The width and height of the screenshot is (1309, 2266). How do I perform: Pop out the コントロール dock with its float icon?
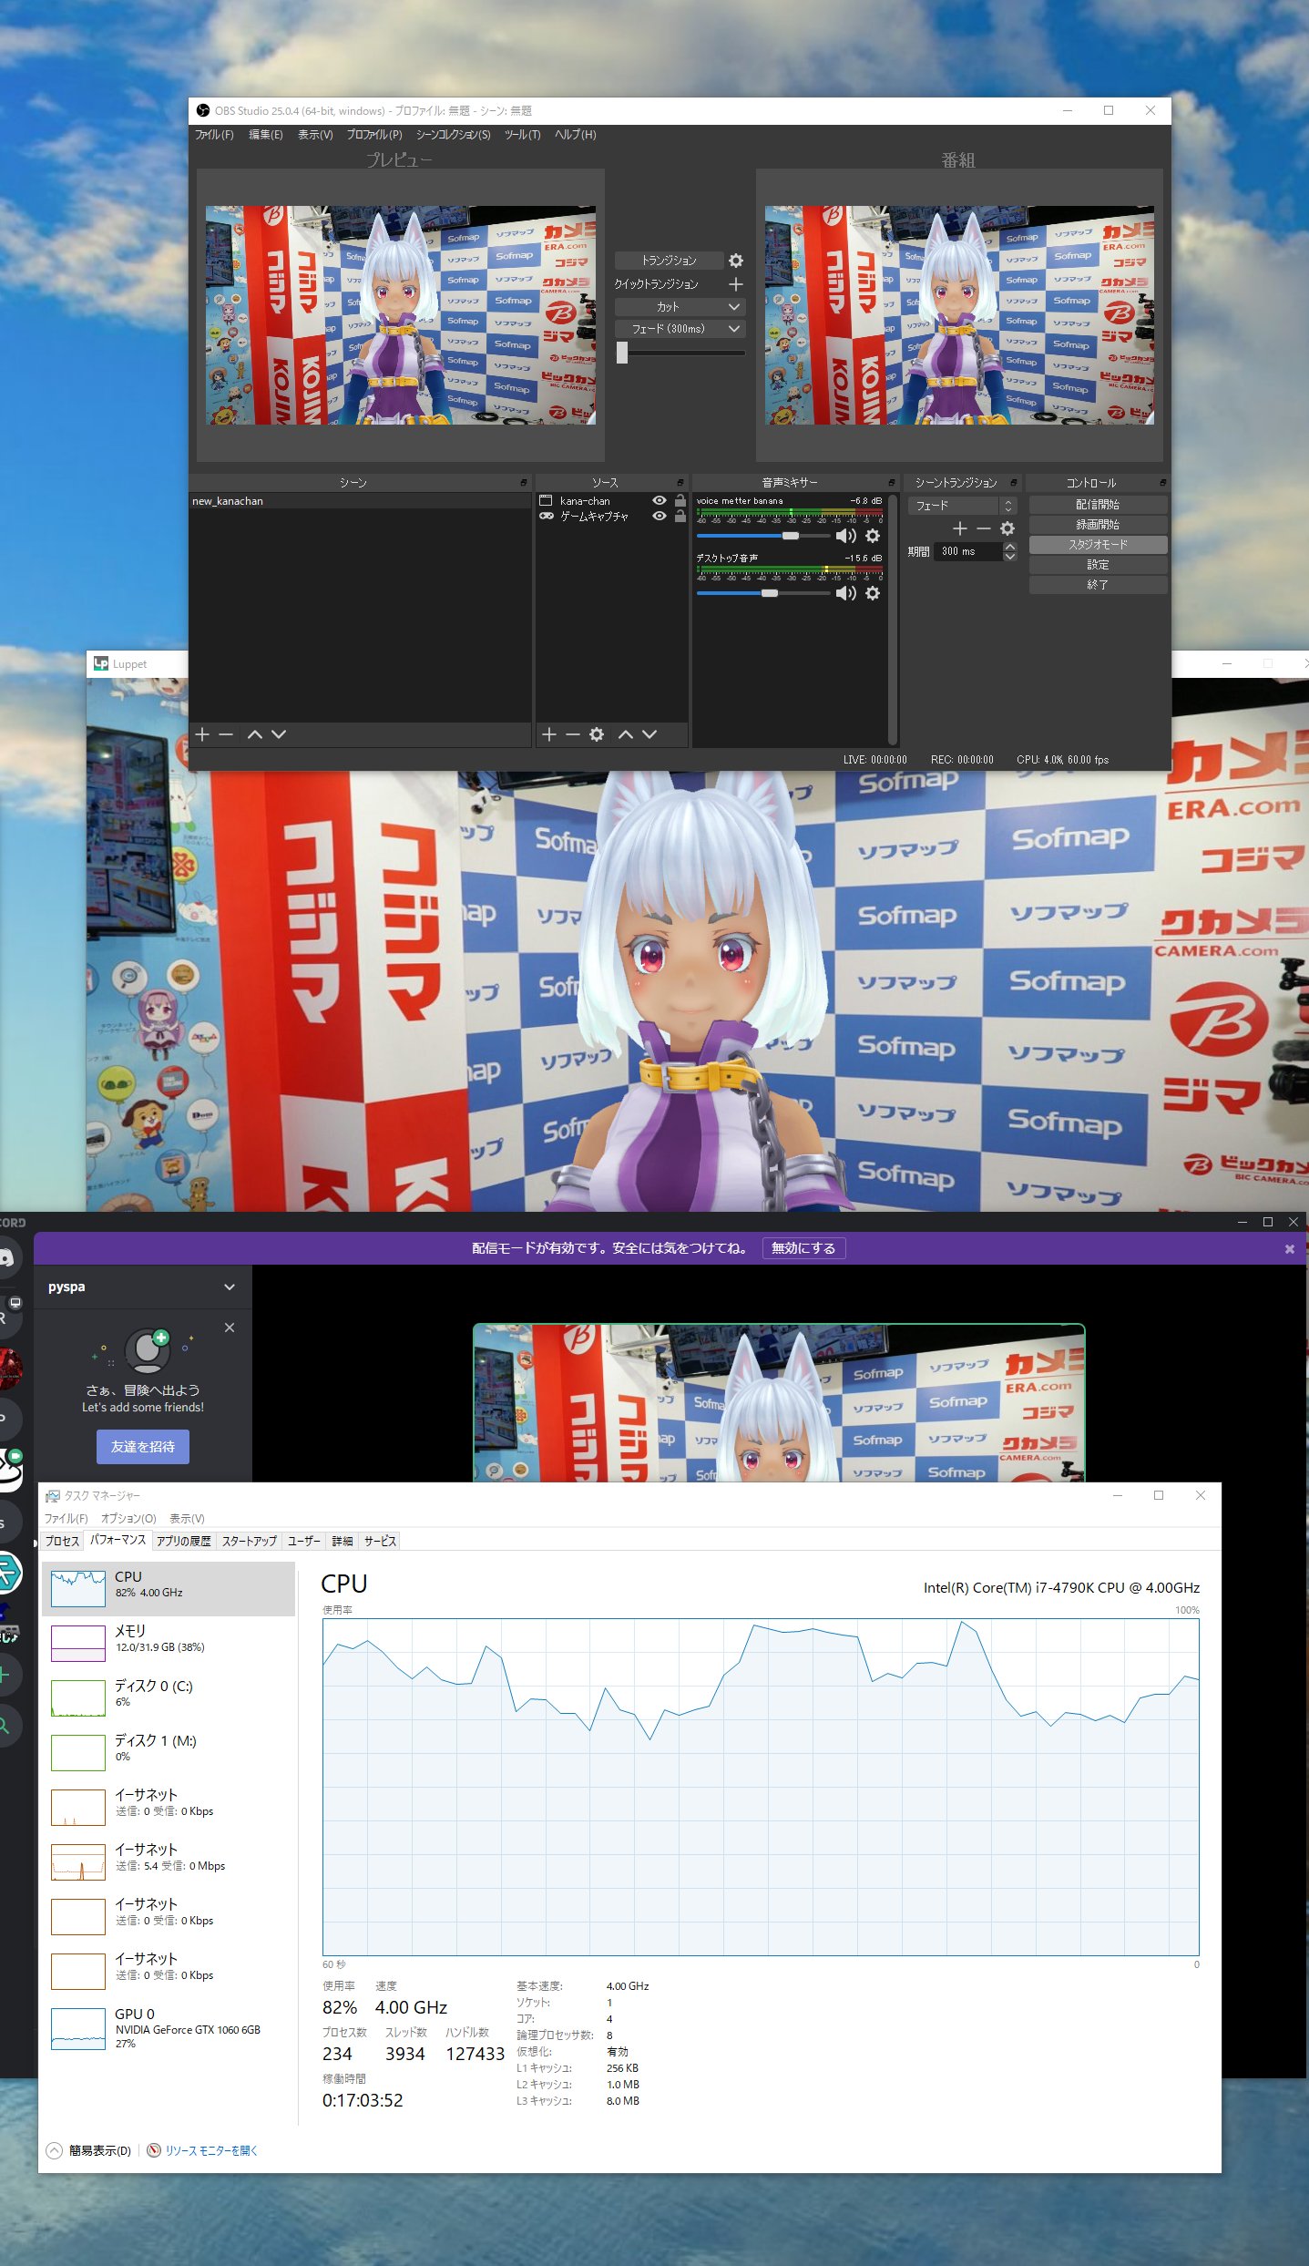pos(1163,482)
